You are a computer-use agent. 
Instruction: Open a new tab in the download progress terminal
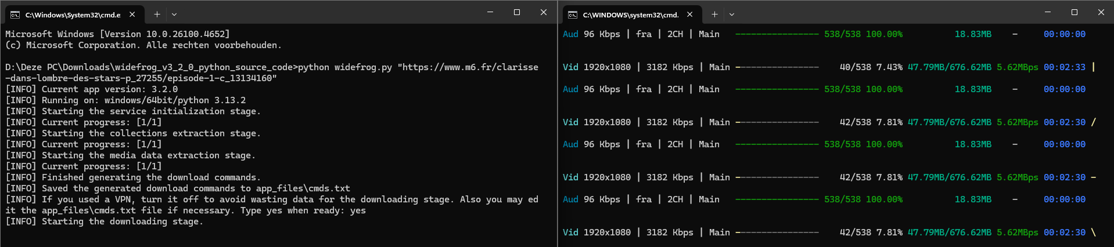pos(714,14)
